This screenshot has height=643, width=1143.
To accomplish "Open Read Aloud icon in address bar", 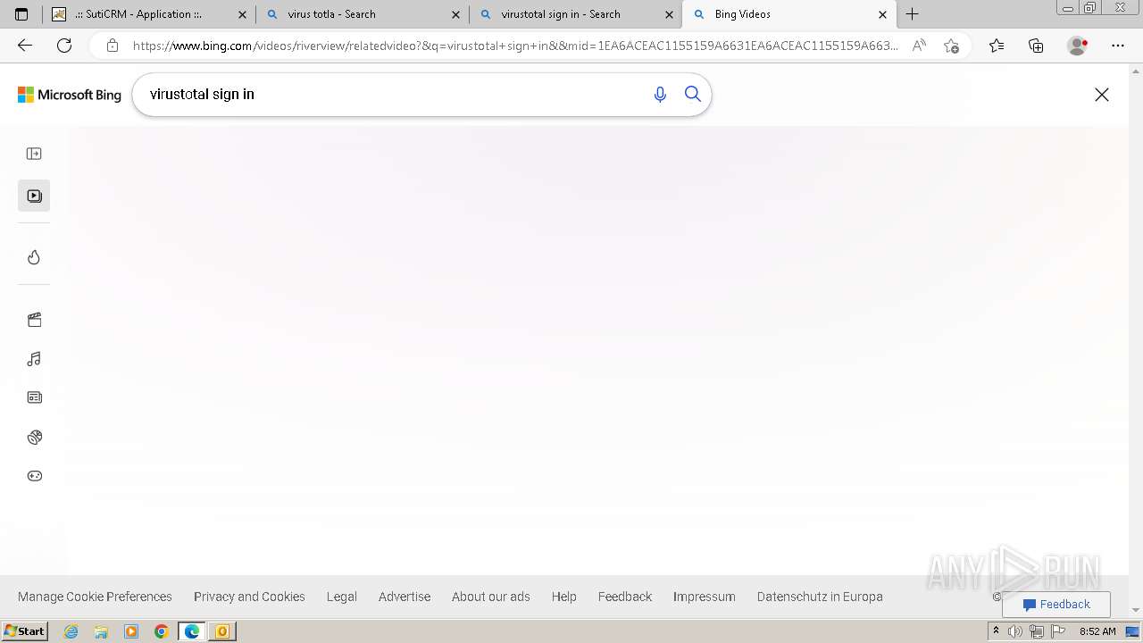I will [919, 46].
